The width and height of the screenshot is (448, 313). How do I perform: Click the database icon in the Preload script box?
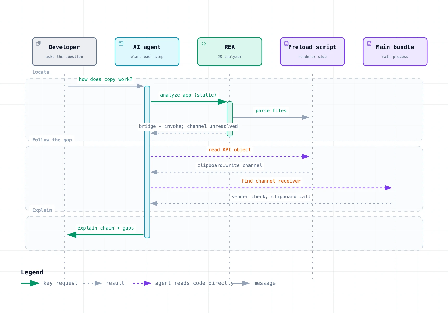pos(286,44)
